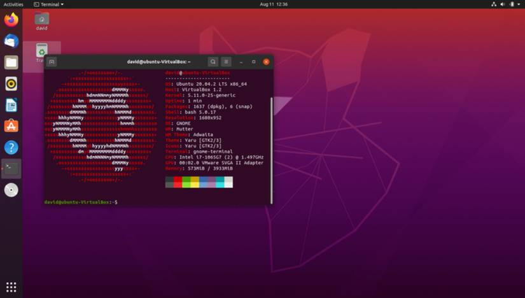Viewport: 525px width, 298px height.
Task: Open the terminal search magnifier icon
Action: [213, 62]
